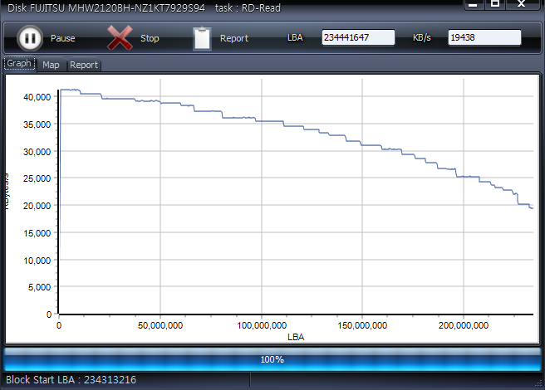Minimize the window

[474, 4]
